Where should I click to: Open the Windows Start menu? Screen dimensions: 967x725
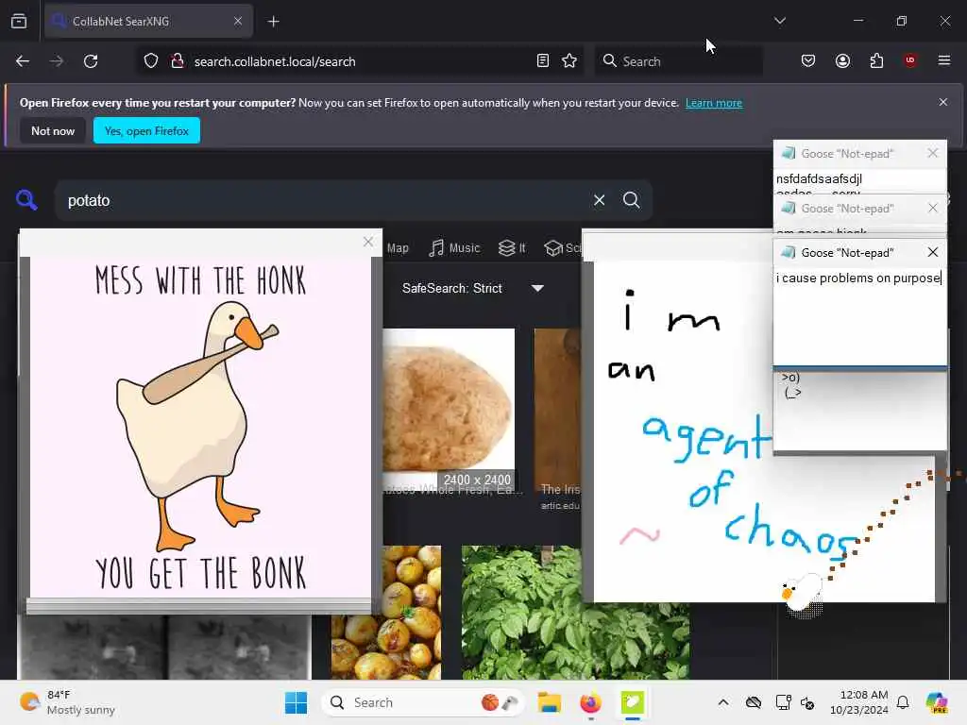296,702
